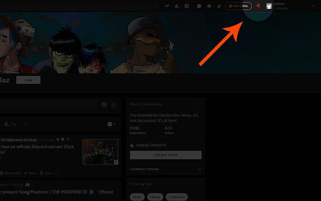This screenshot has height=201, width=321.
Task: Click the JOIN community button
Action: tap(28, 80)
